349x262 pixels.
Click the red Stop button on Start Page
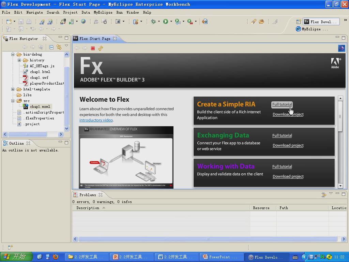click(93, 48)
